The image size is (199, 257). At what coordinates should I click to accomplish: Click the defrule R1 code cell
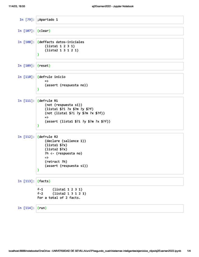[110, 113]
